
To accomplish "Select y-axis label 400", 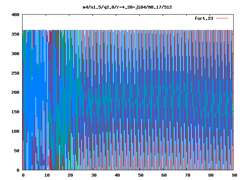I will [15, 15].
